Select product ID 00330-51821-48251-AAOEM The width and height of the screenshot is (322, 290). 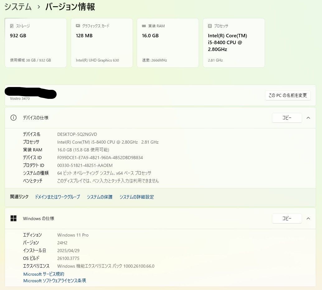coord(85,165)
